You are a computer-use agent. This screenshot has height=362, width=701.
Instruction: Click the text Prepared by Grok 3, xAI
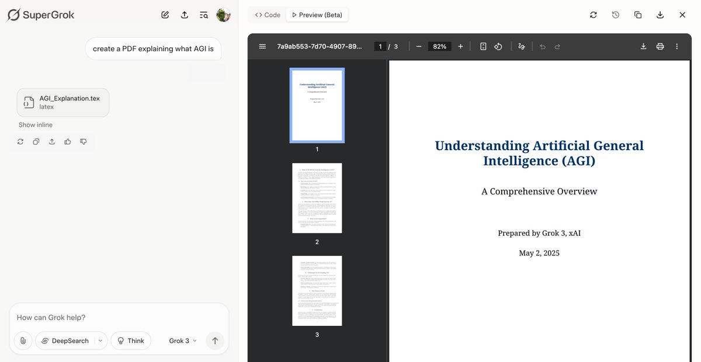point(539,233)
